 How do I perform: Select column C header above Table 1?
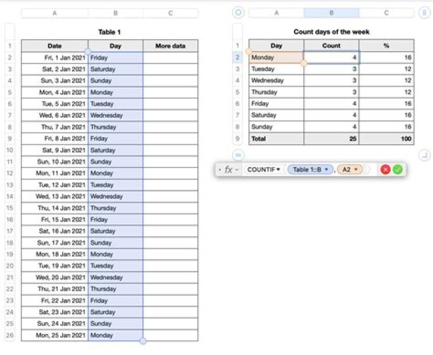170,13
